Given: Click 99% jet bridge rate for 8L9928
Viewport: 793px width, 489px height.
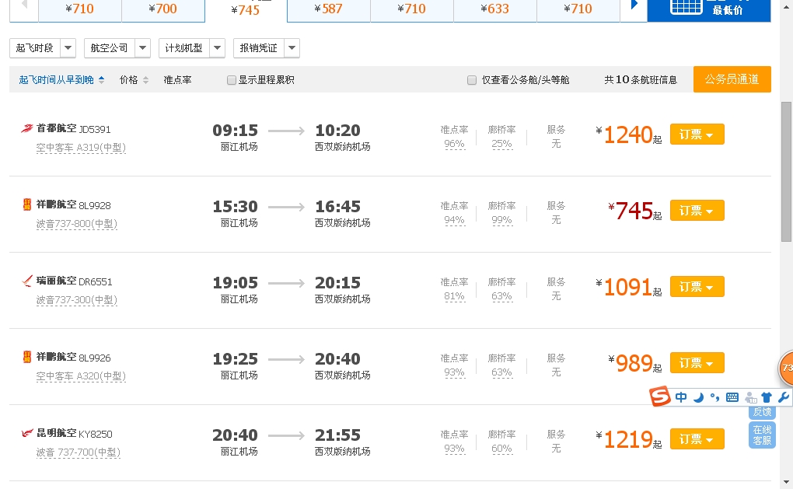Looking at the screenshot, I should click(501, 221).
